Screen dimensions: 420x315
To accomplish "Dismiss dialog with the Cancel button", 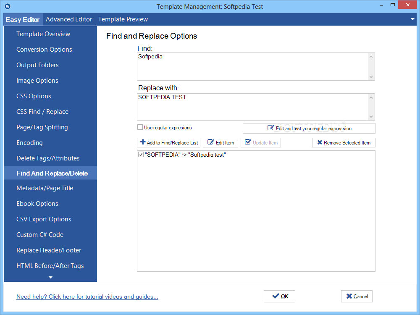I will point(357,296).
